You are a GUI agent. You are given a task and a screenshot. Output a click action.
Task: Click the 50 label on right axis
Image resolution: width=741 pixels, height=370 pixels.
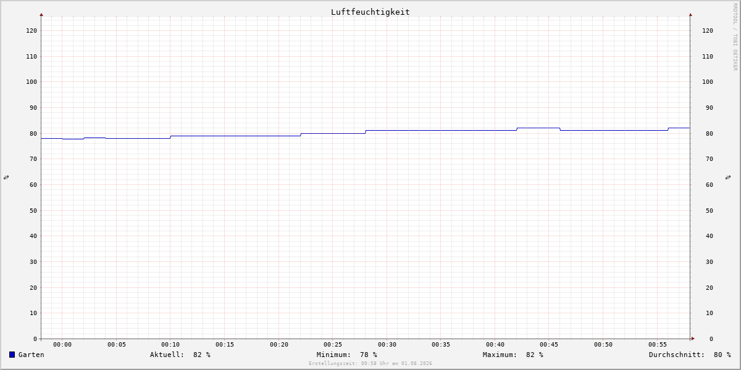point(708,210)
